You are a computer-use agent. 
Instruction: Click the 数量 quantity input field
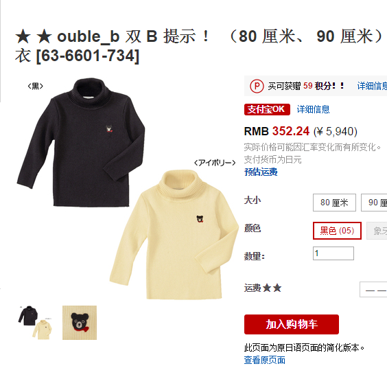[x=333, y=253]
